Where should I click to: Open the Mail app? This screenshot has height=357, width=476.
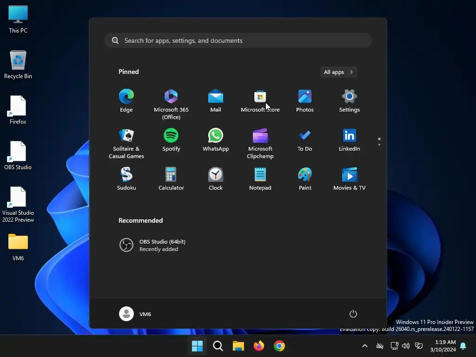[x=216, y=101]
